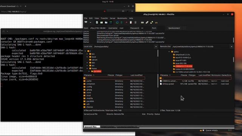Screen dimensions: 242x136
Task: Select the c9800cl-9.17.03.05b remote folder
Action: pyautogui.click(x=184, y=66)
